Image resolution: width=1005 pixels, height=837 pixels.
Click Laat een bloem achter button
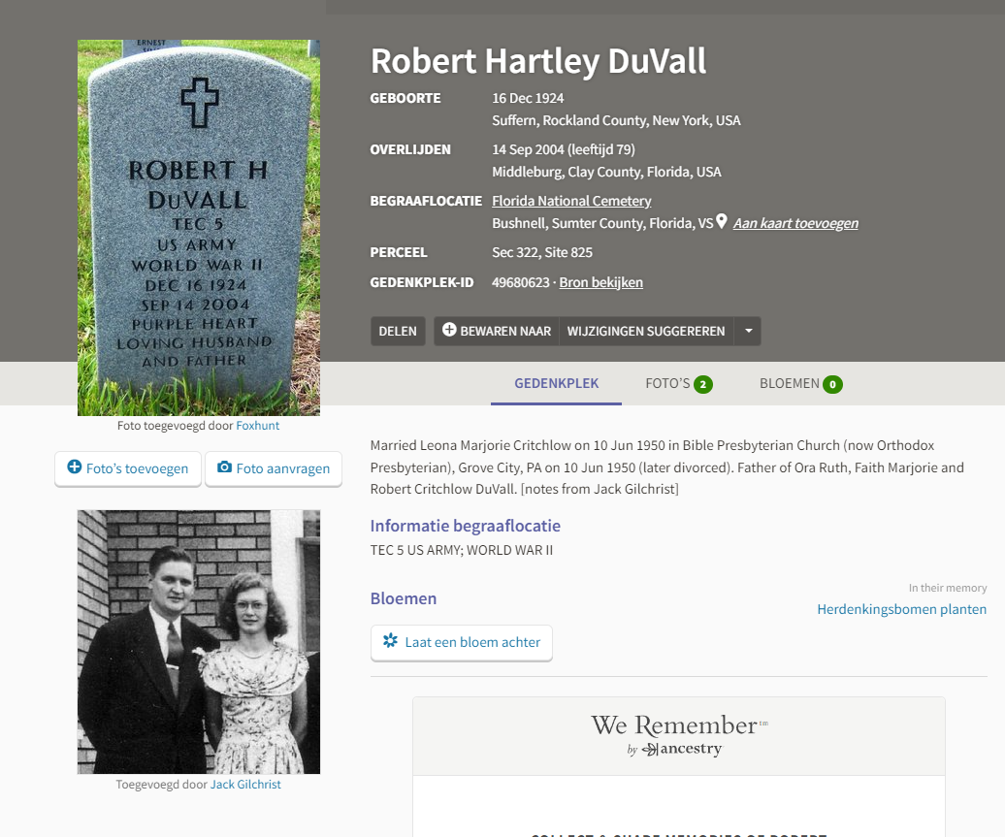point(462,642)
